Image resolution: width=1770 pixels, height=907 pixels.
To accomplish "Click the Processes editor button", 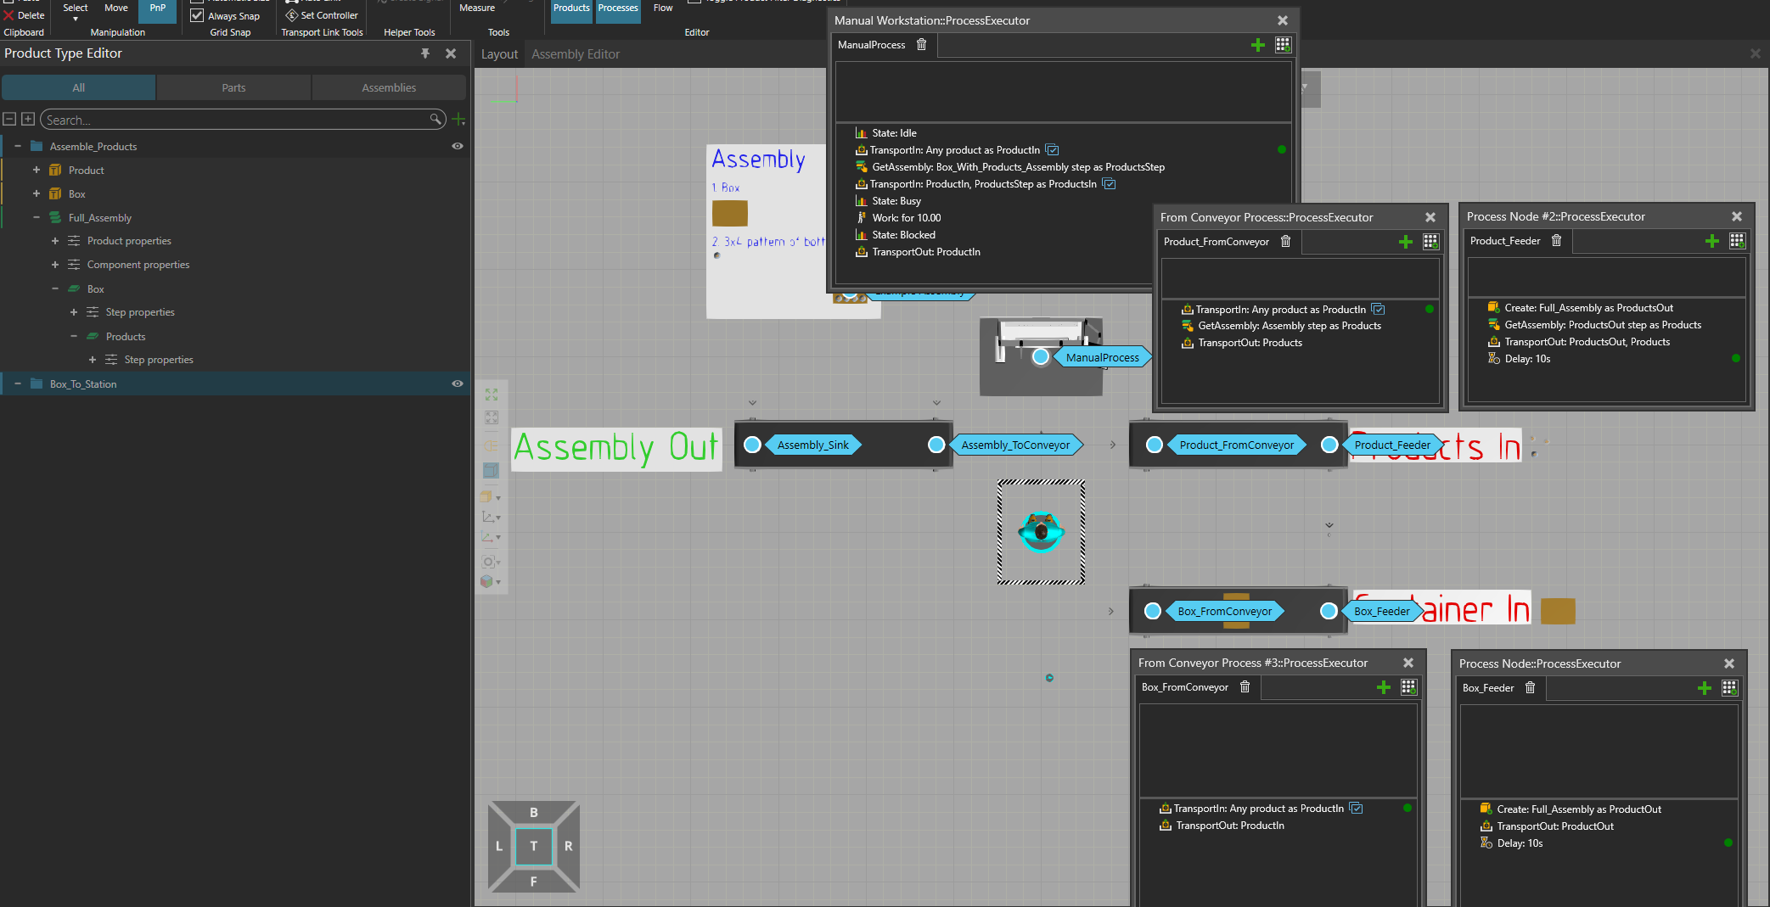I will [617, 8].
